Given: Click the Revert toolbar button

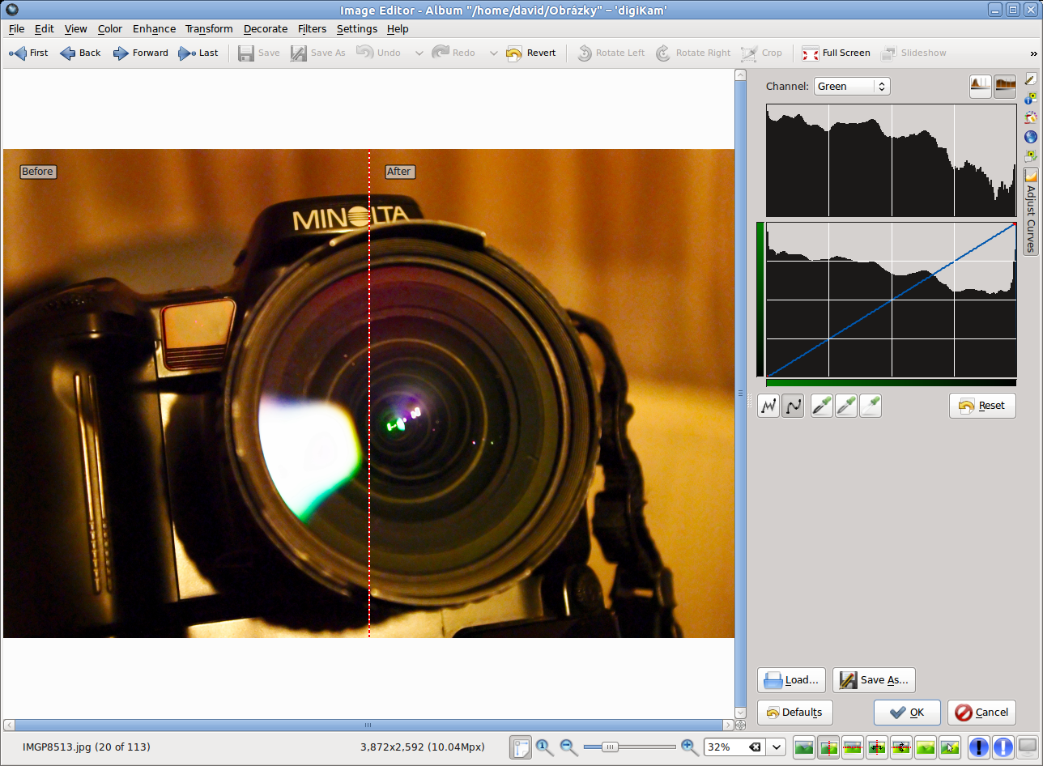Looking at the screenshot, I should point(531,53).
